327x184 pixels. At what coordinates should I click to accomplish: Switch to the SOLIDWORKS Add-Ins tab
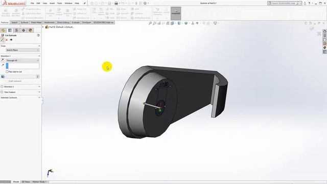[103, 22]
